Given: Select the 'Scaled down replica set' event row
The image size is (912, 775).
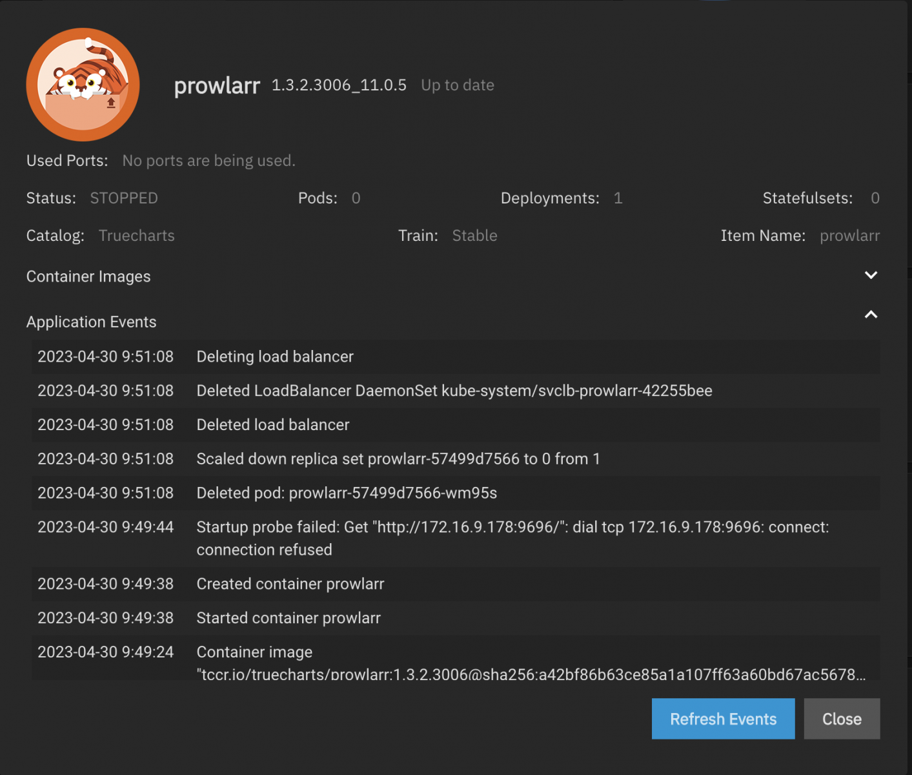Looking at the screenshot, I should coord(456,459).
